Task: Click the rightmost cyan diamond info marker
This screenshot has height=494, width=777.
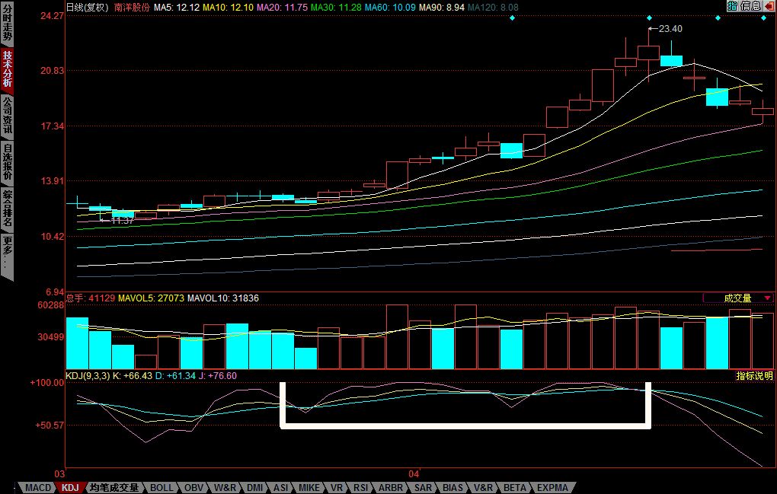Action: (764, 18)
